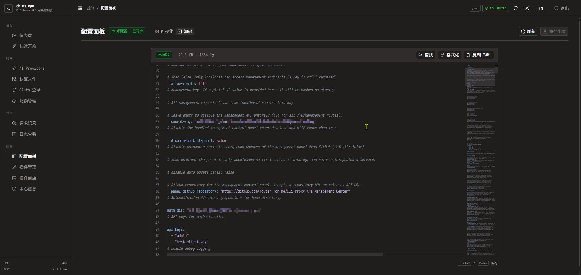581x275 pixels.
Task: Open the /omc command badge
Action: click(x=475, y=8)
